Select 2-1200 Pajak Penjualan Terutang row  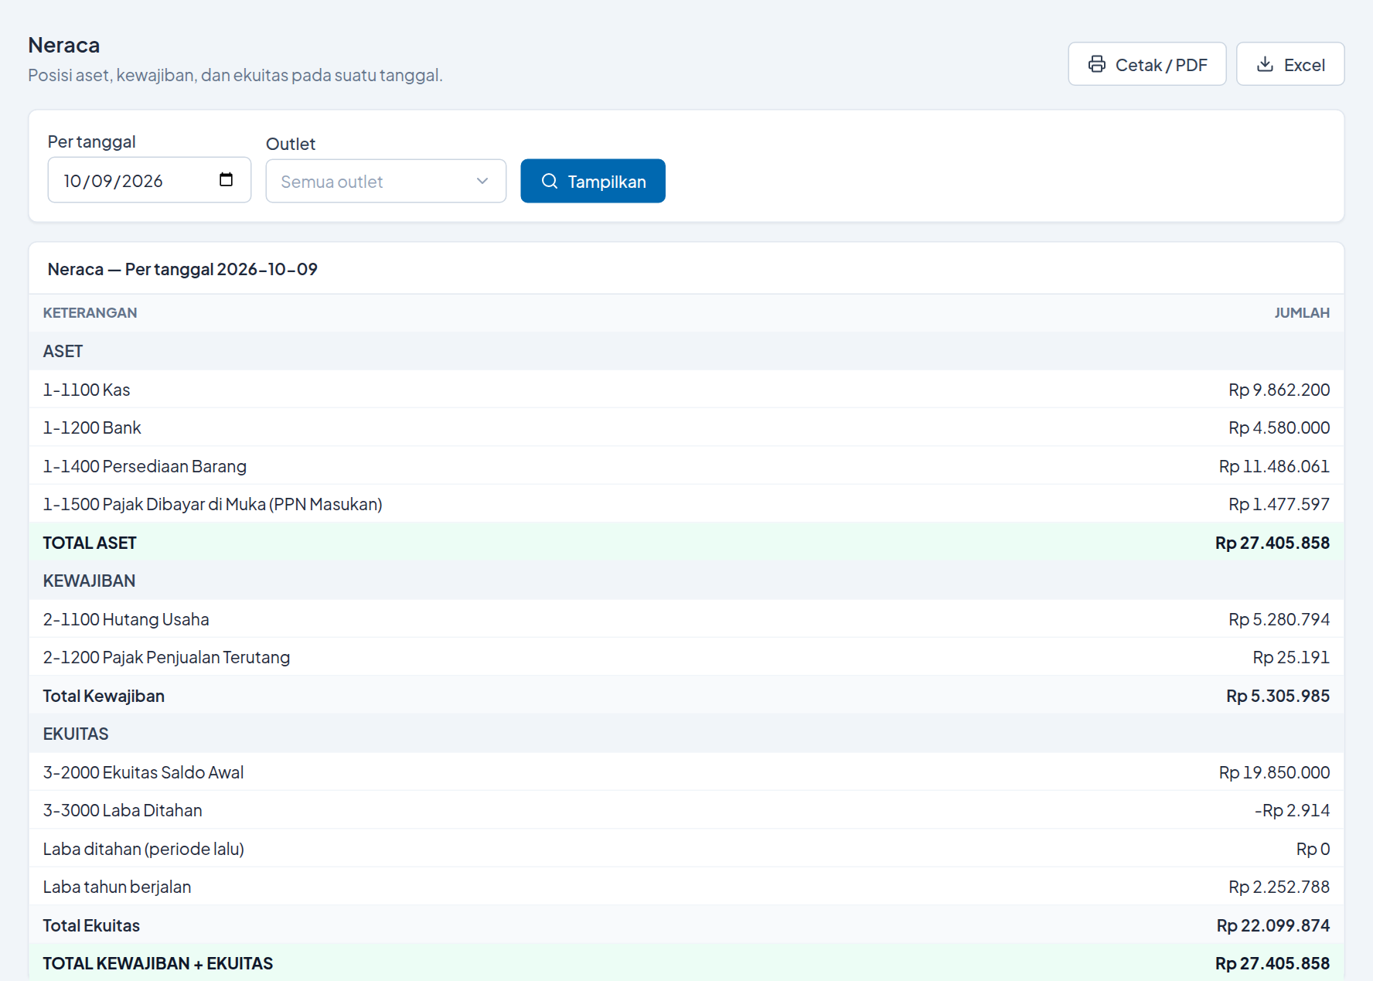click(x=686, y=657)
